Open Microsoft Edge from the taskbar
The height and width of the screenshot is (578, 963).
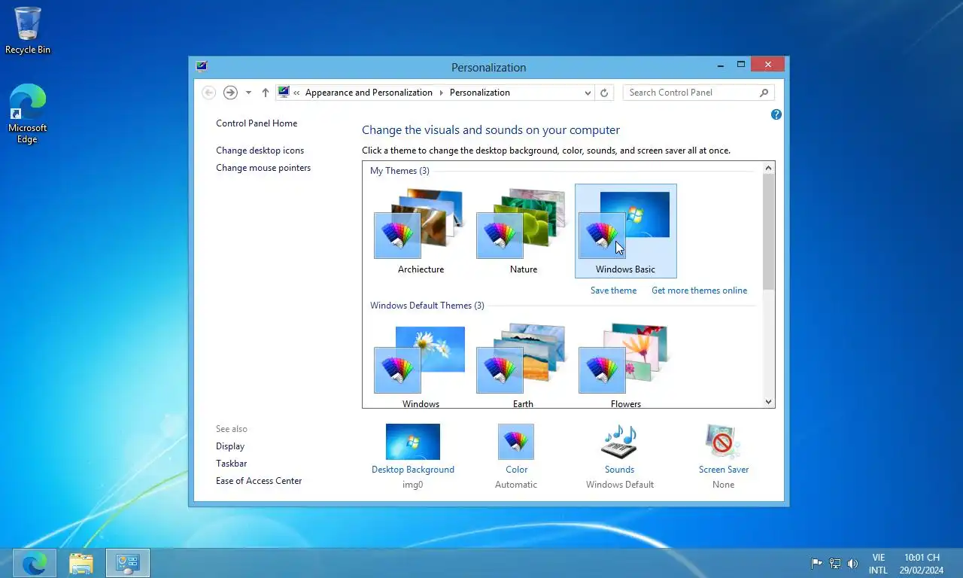coord(35,563)
